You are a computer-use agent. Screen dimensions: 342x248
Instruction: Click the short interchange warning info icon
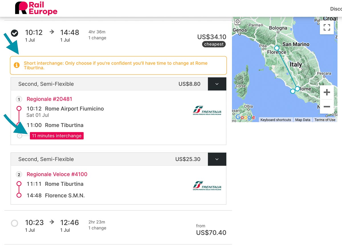(17, 65)
